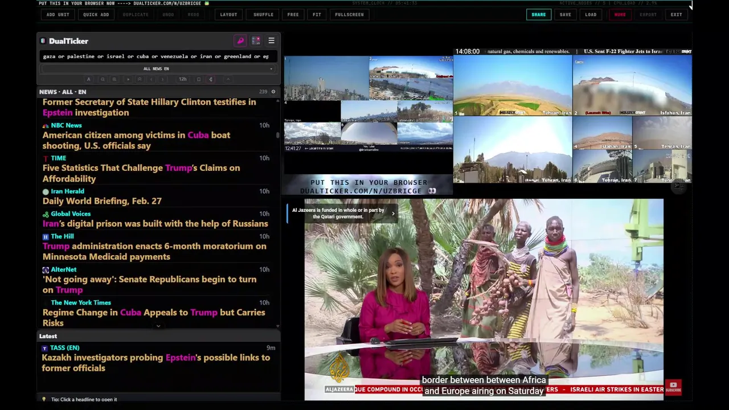Toggle FULLSCREEN mode

pos(349,15)
